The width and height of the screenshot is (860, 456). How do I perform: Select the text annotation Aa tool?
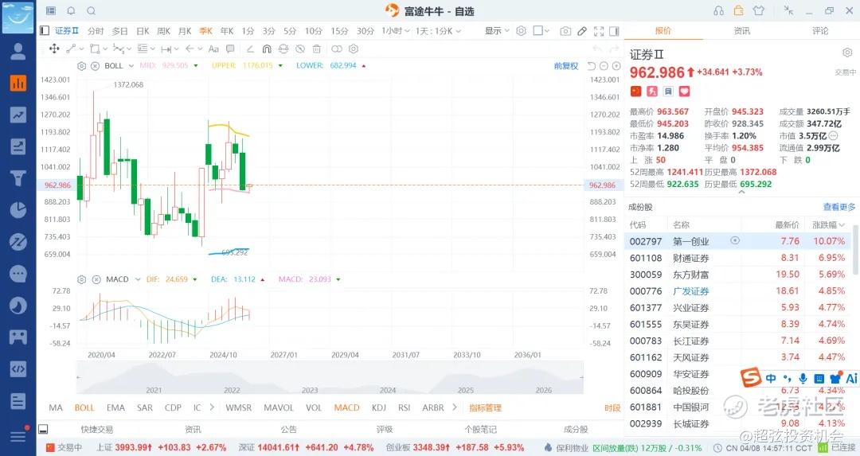(x=213, y=49)
